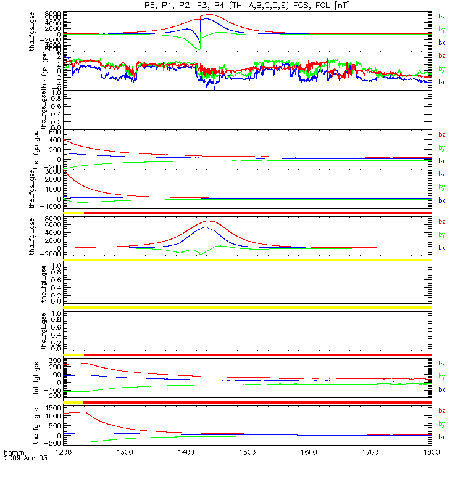Click the 600 tick of thd_fgs_gse axis

click(x=56, y=132)
